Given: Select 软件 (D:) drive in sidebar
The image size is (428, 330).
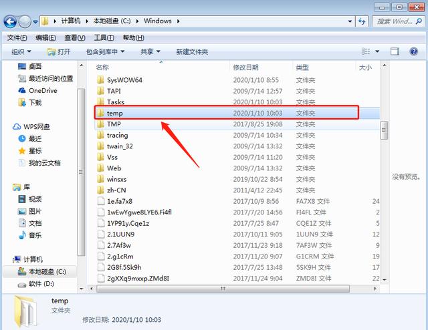Looking at the screenshot, I should (x=35, y=284).
